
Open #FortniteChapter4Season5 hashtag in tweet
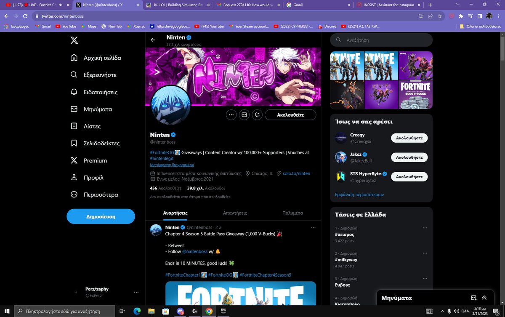(x=265, y=275)
